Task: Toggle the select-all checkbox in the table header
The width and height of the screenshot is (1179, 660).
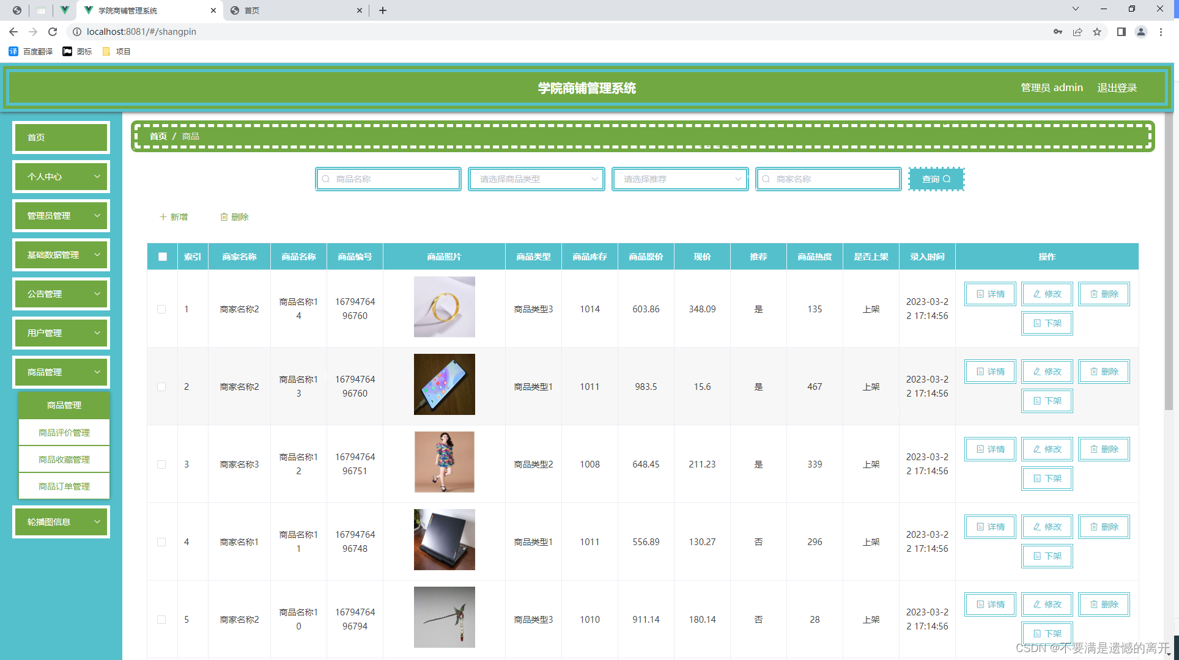Action: click(163, 257)
